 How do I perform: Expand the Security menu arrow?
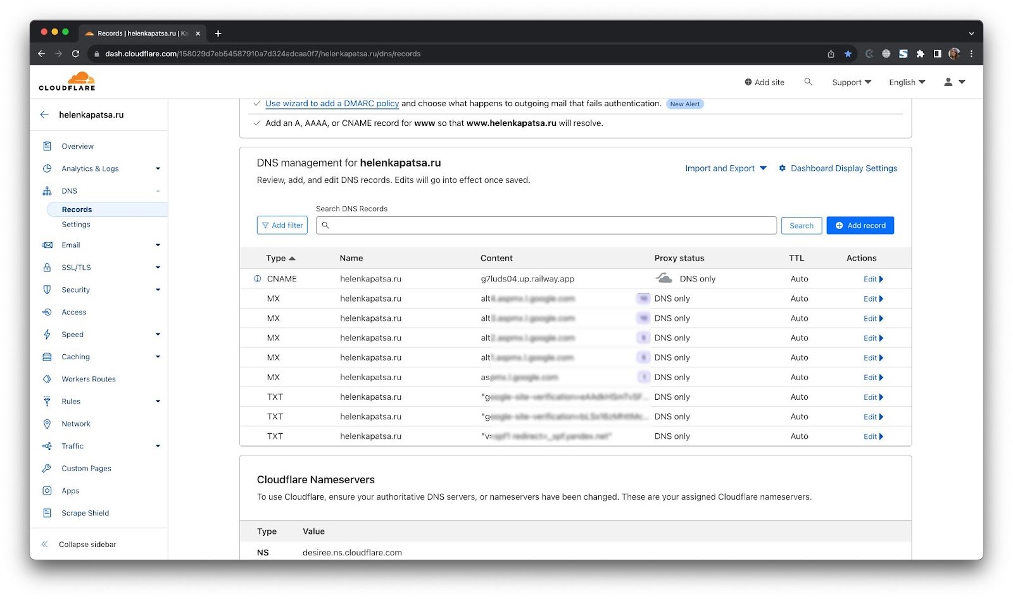coord(158,290)
